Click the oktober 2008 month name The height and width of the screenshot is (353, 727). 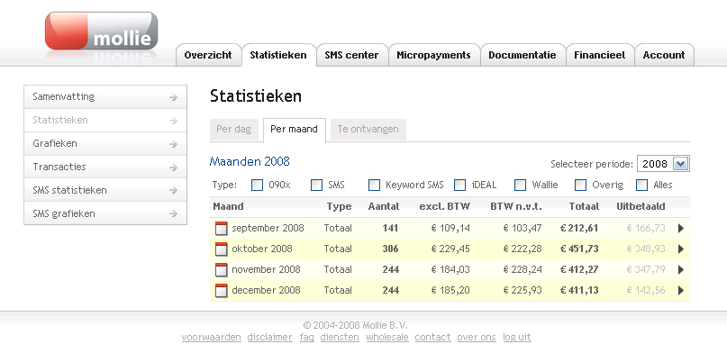point(262,249)
